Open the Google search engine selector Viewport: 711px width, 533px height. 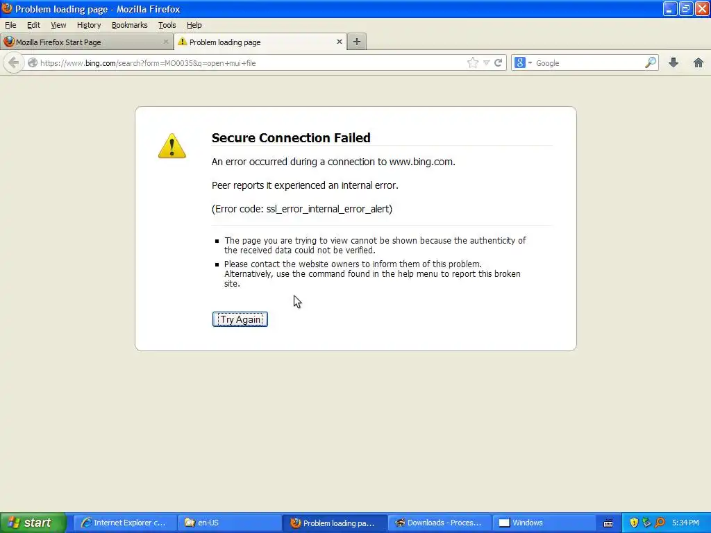523,63
